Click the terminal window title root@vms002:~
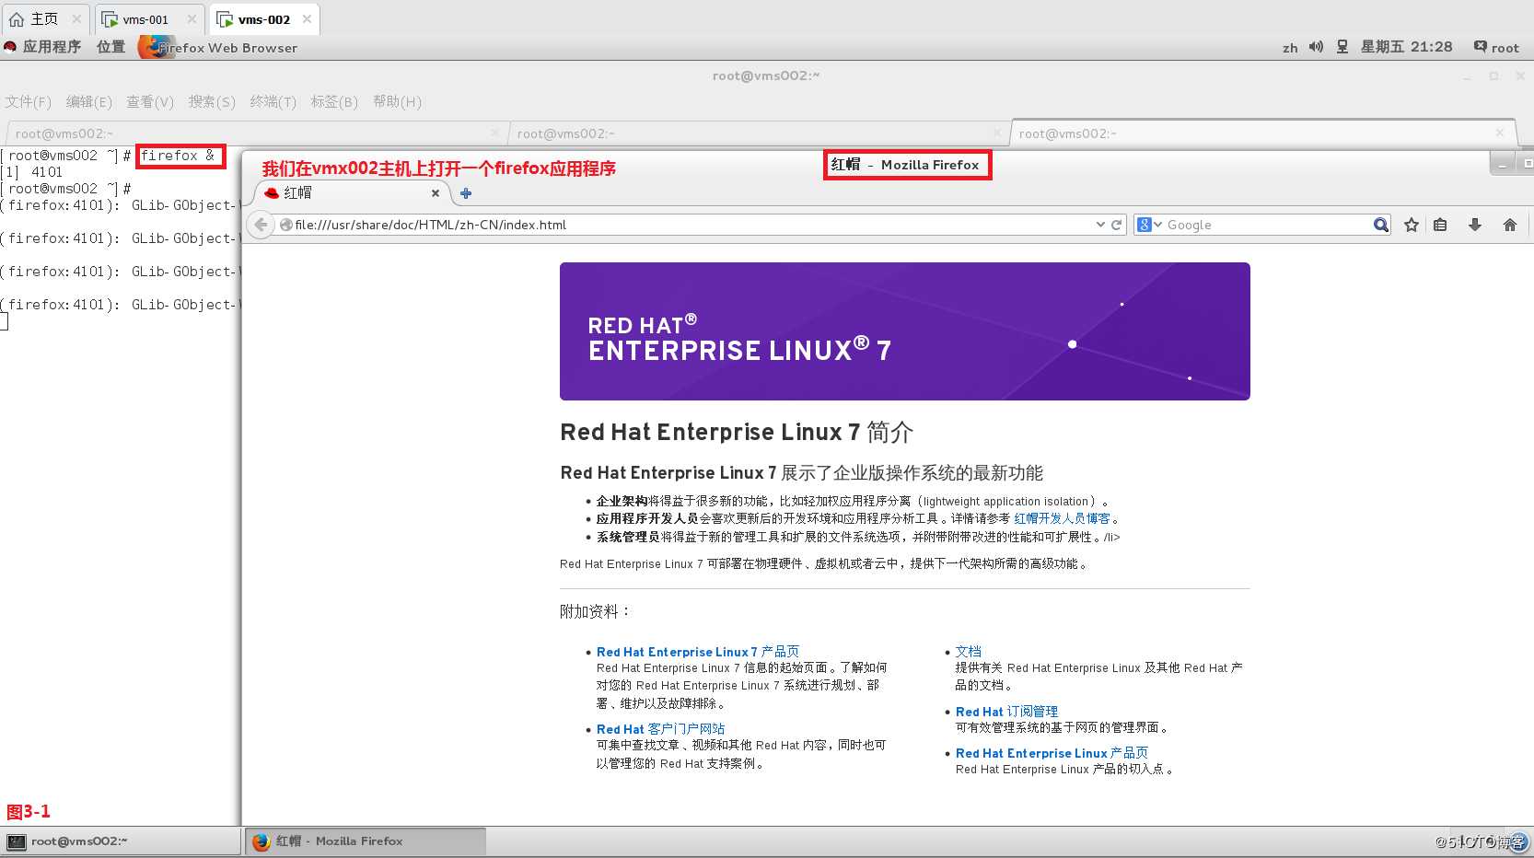 pos(766,75)
